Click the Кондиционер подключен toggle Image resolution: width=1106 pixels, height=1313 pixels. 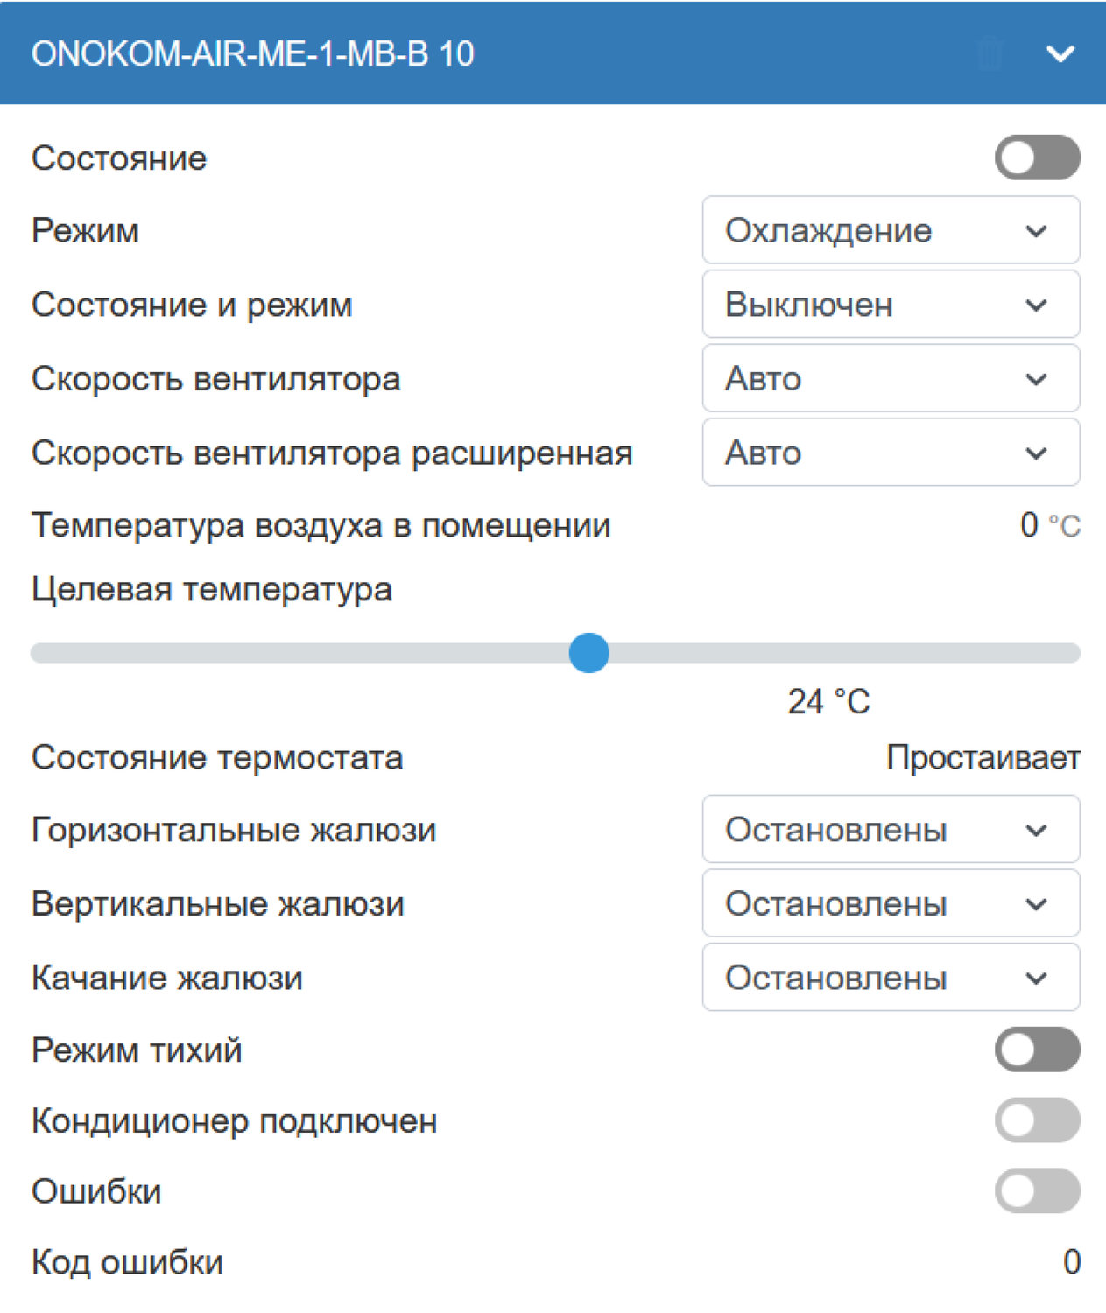tap(1037, 1120)
